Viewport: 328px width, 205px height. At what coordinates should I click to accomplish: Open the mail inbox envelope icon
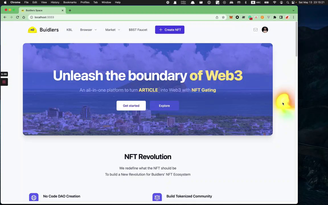click(x=255, y=30)
